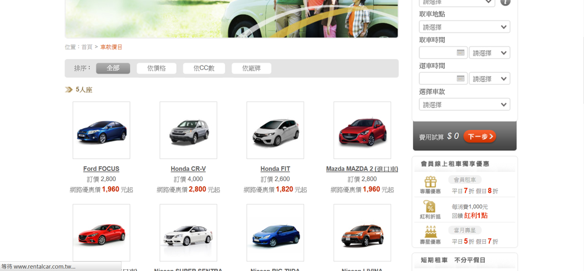Click the birthday cake 壽星優惠 icon
Screen dimensions: 584x271
coord(431,232)
